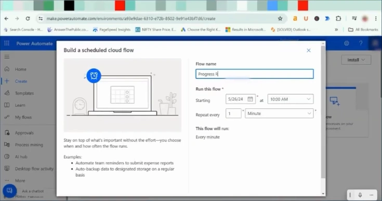Open the Search Console bookmark

(x=23, y=30)
